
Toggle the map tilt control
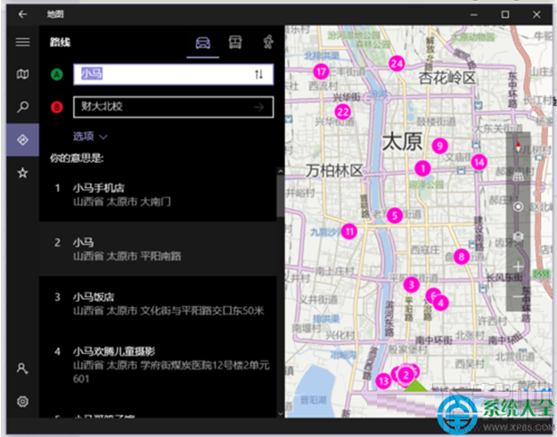point(518,176)
